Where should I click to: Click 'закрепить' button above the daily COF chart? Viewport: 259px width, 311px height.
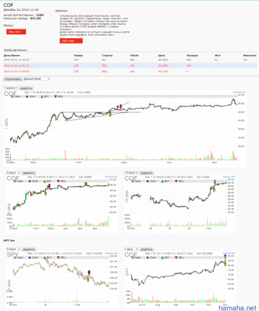[x=147, y=249]
